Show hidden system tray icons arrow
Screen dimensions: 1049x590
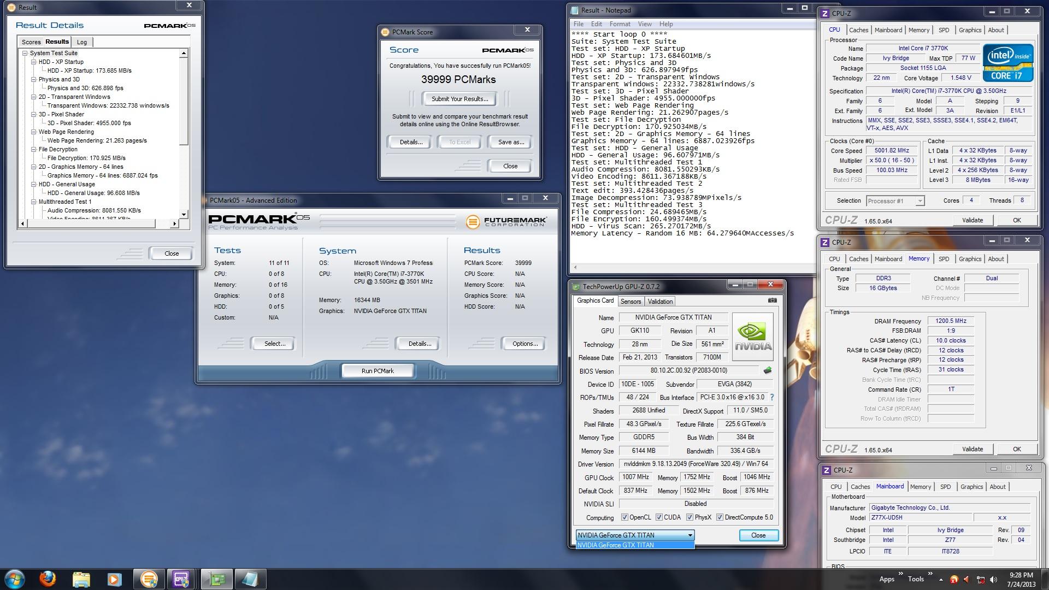coord(941,579)
